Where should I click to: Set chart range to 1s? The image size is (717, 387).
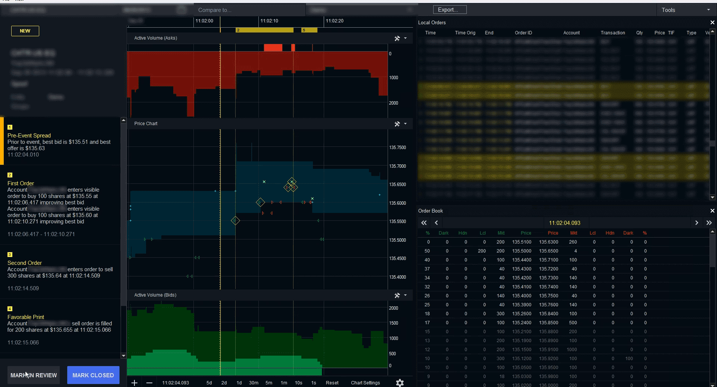coord(314,383)
